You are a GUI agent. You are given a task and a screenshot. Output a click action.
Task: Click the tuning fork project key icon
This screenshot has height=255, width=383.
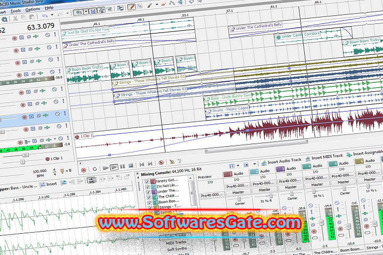point(62,171)
